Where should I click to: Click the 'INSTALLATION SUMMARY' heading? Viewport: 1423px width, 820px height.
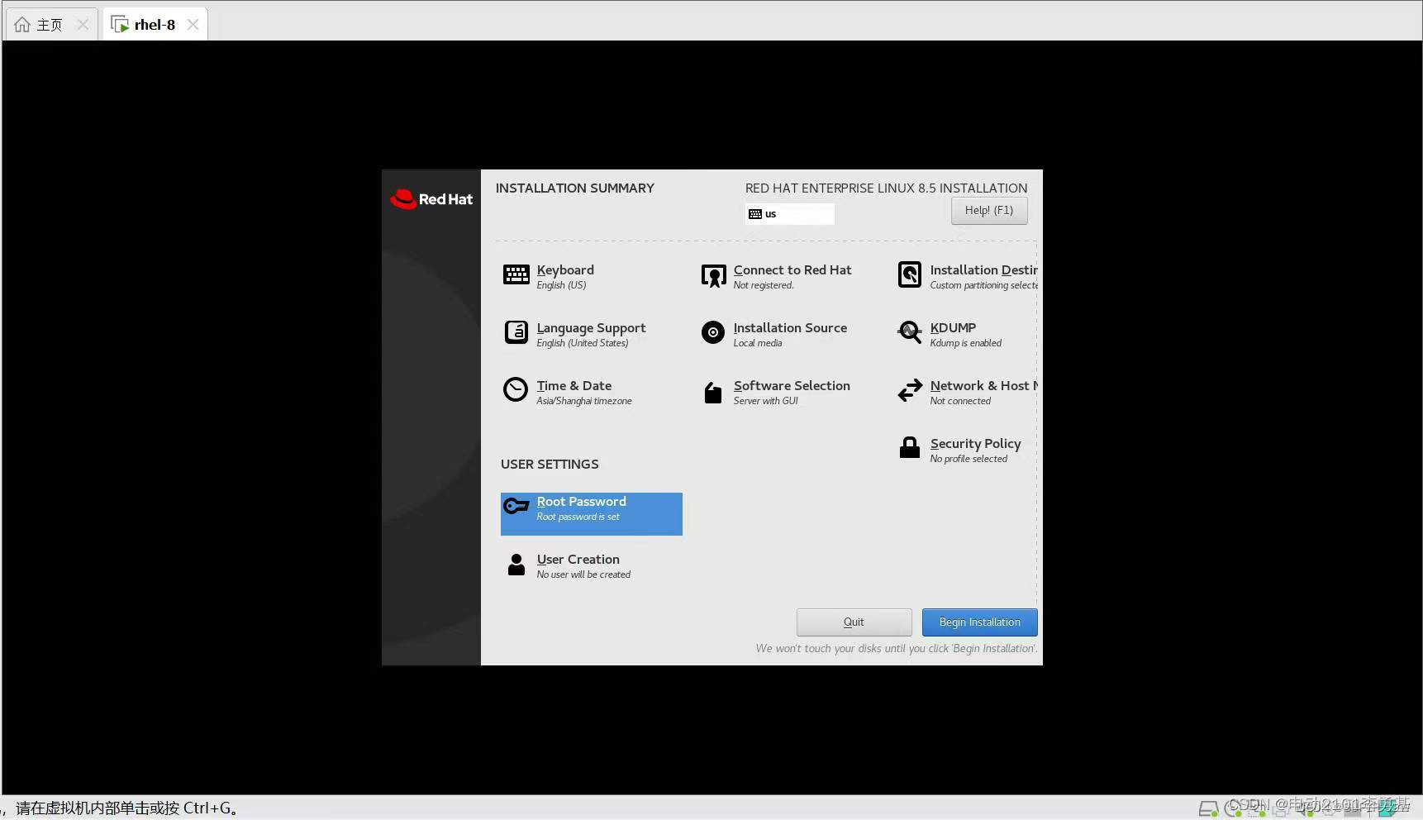[575, 188]
